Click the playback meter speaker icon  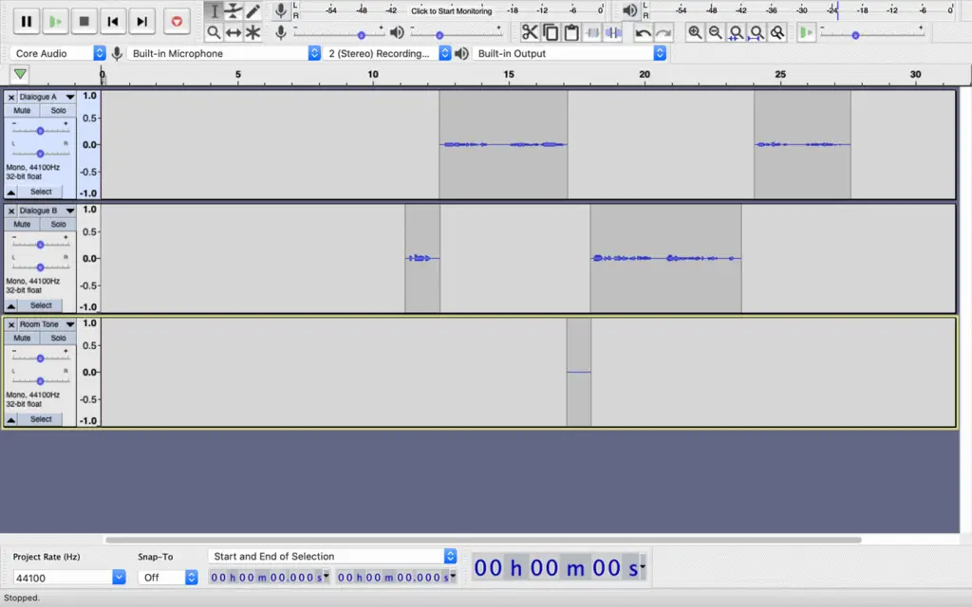[629, 10]
